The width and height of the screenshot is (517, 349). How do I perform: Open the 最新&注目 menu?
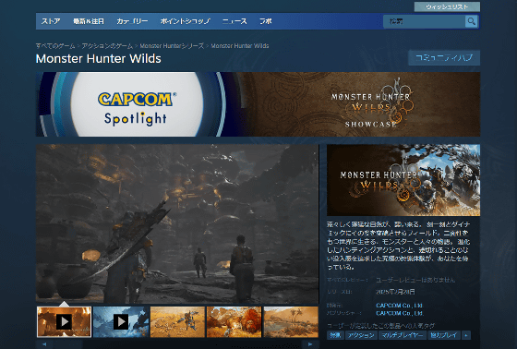coord(89,21)
